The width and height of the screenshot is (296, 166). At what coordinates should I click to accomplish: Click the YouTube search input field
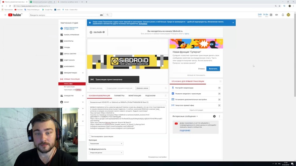coord(64,15)
